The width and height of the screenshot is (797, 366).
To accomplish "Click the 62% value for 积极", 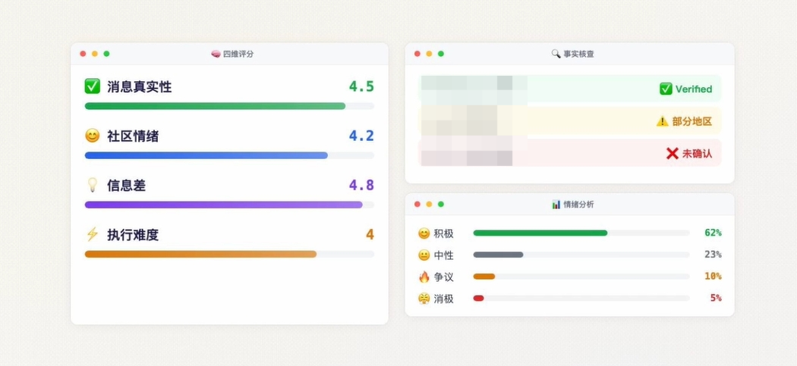I will click(x=713, y=233).
